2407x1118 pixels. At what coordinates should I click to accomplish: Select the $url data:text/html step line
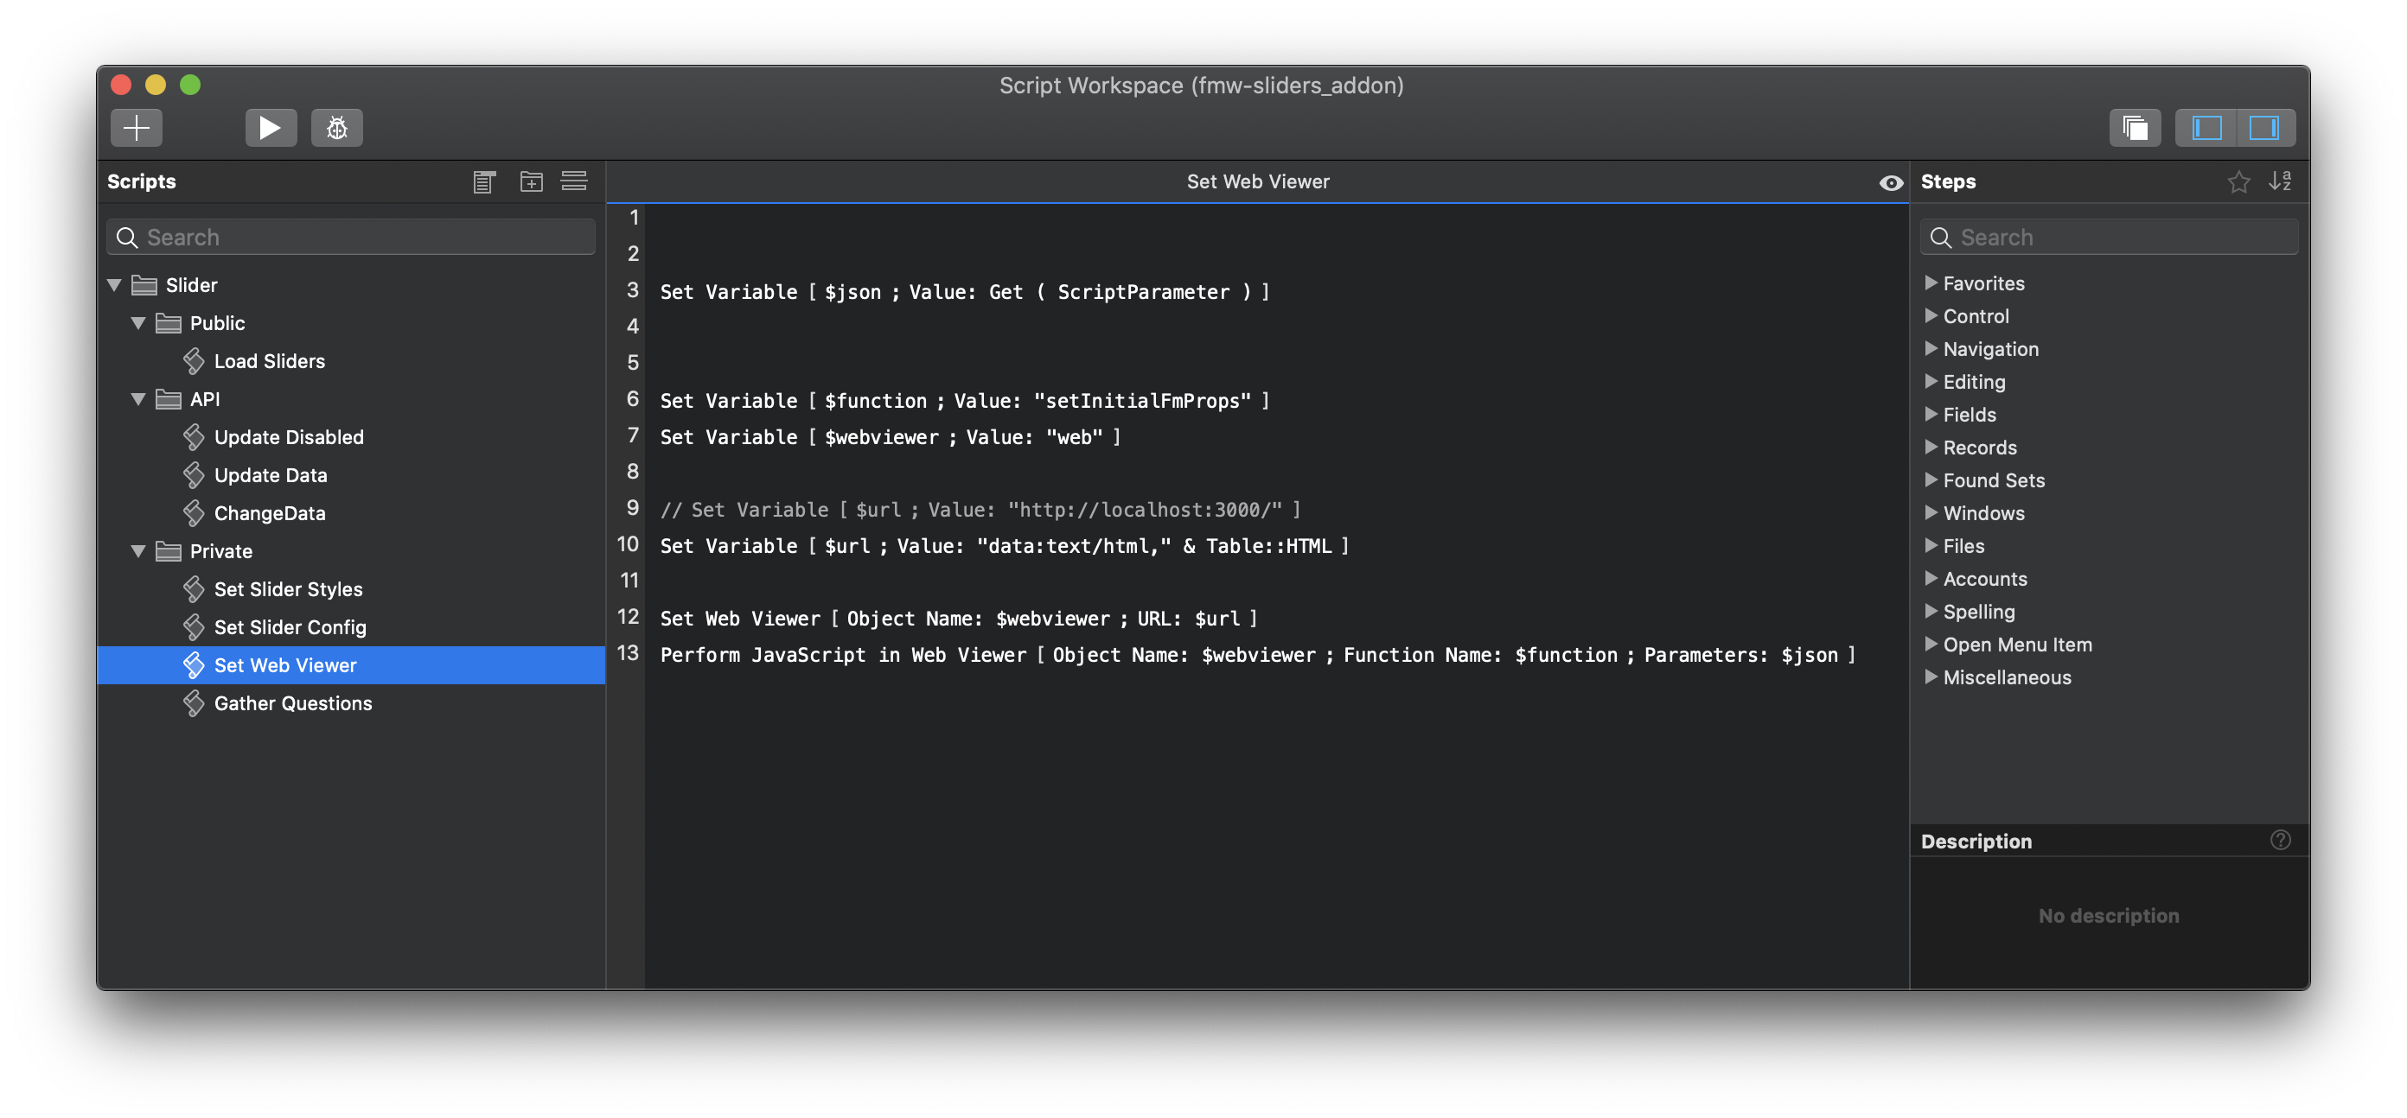(1005, 546)
